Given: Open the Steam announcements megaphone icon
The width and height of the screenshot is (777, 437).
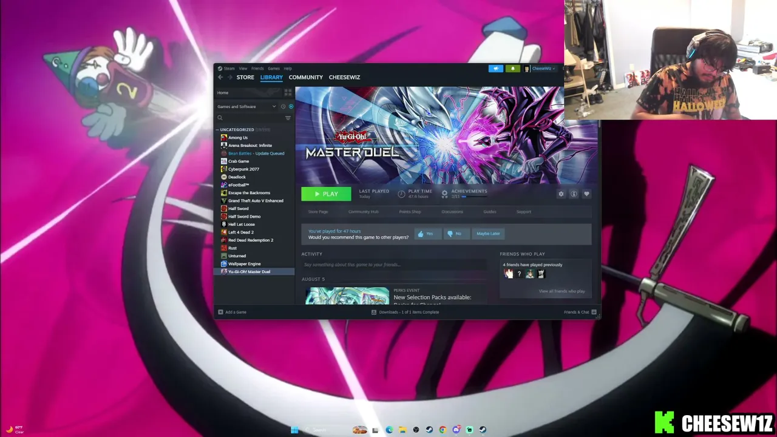Looking at the screenshot, I should [x=496, y=69].
